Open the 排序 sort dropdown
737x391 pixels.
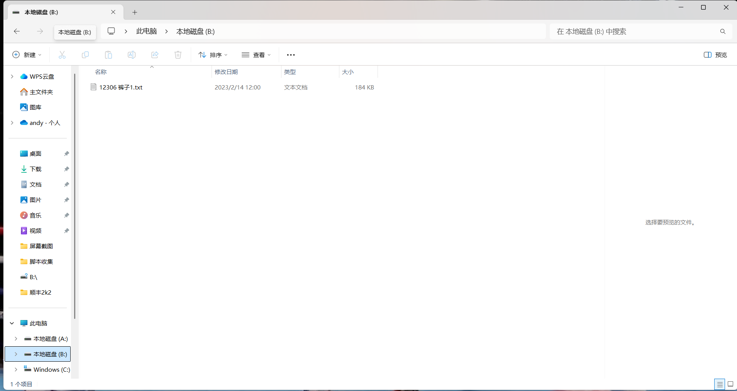(x=213, y=55)
